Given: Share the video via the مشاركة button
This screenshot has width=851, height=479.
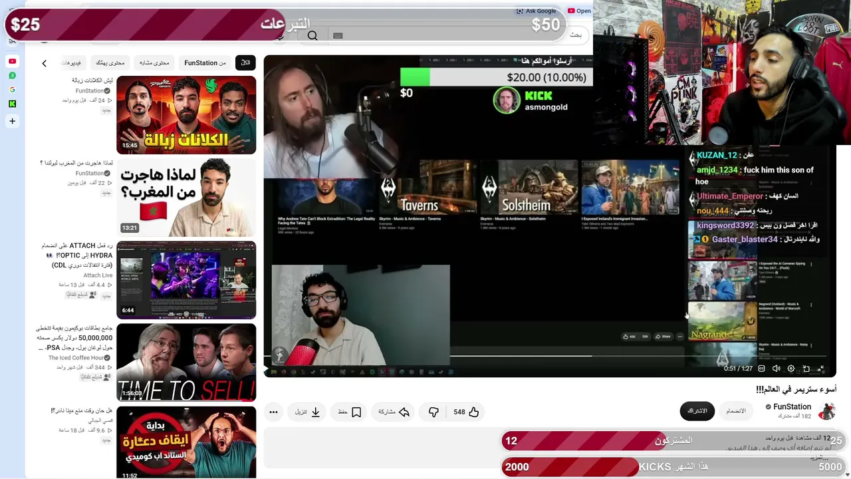Looking at the screenshot, I should pyautogui.click(x=394, y=412).
